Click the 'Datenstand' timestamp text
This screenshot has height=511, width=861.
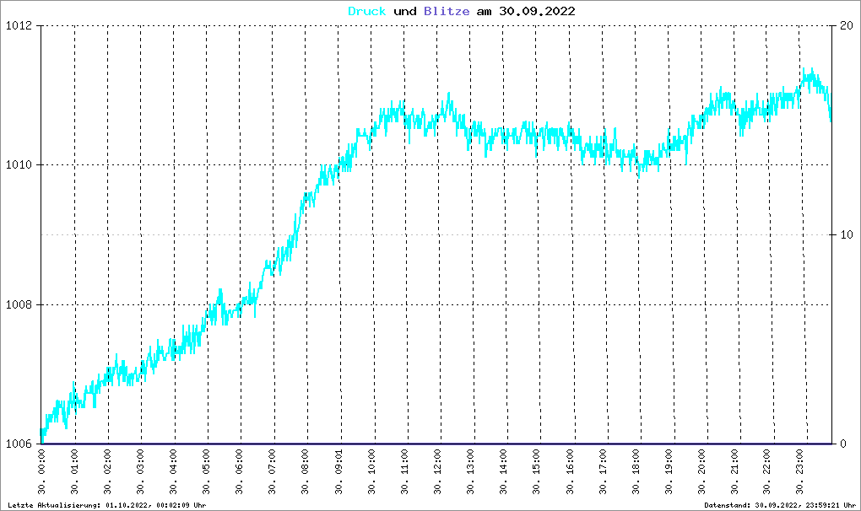pyautogui.click(x=780, y=505)
